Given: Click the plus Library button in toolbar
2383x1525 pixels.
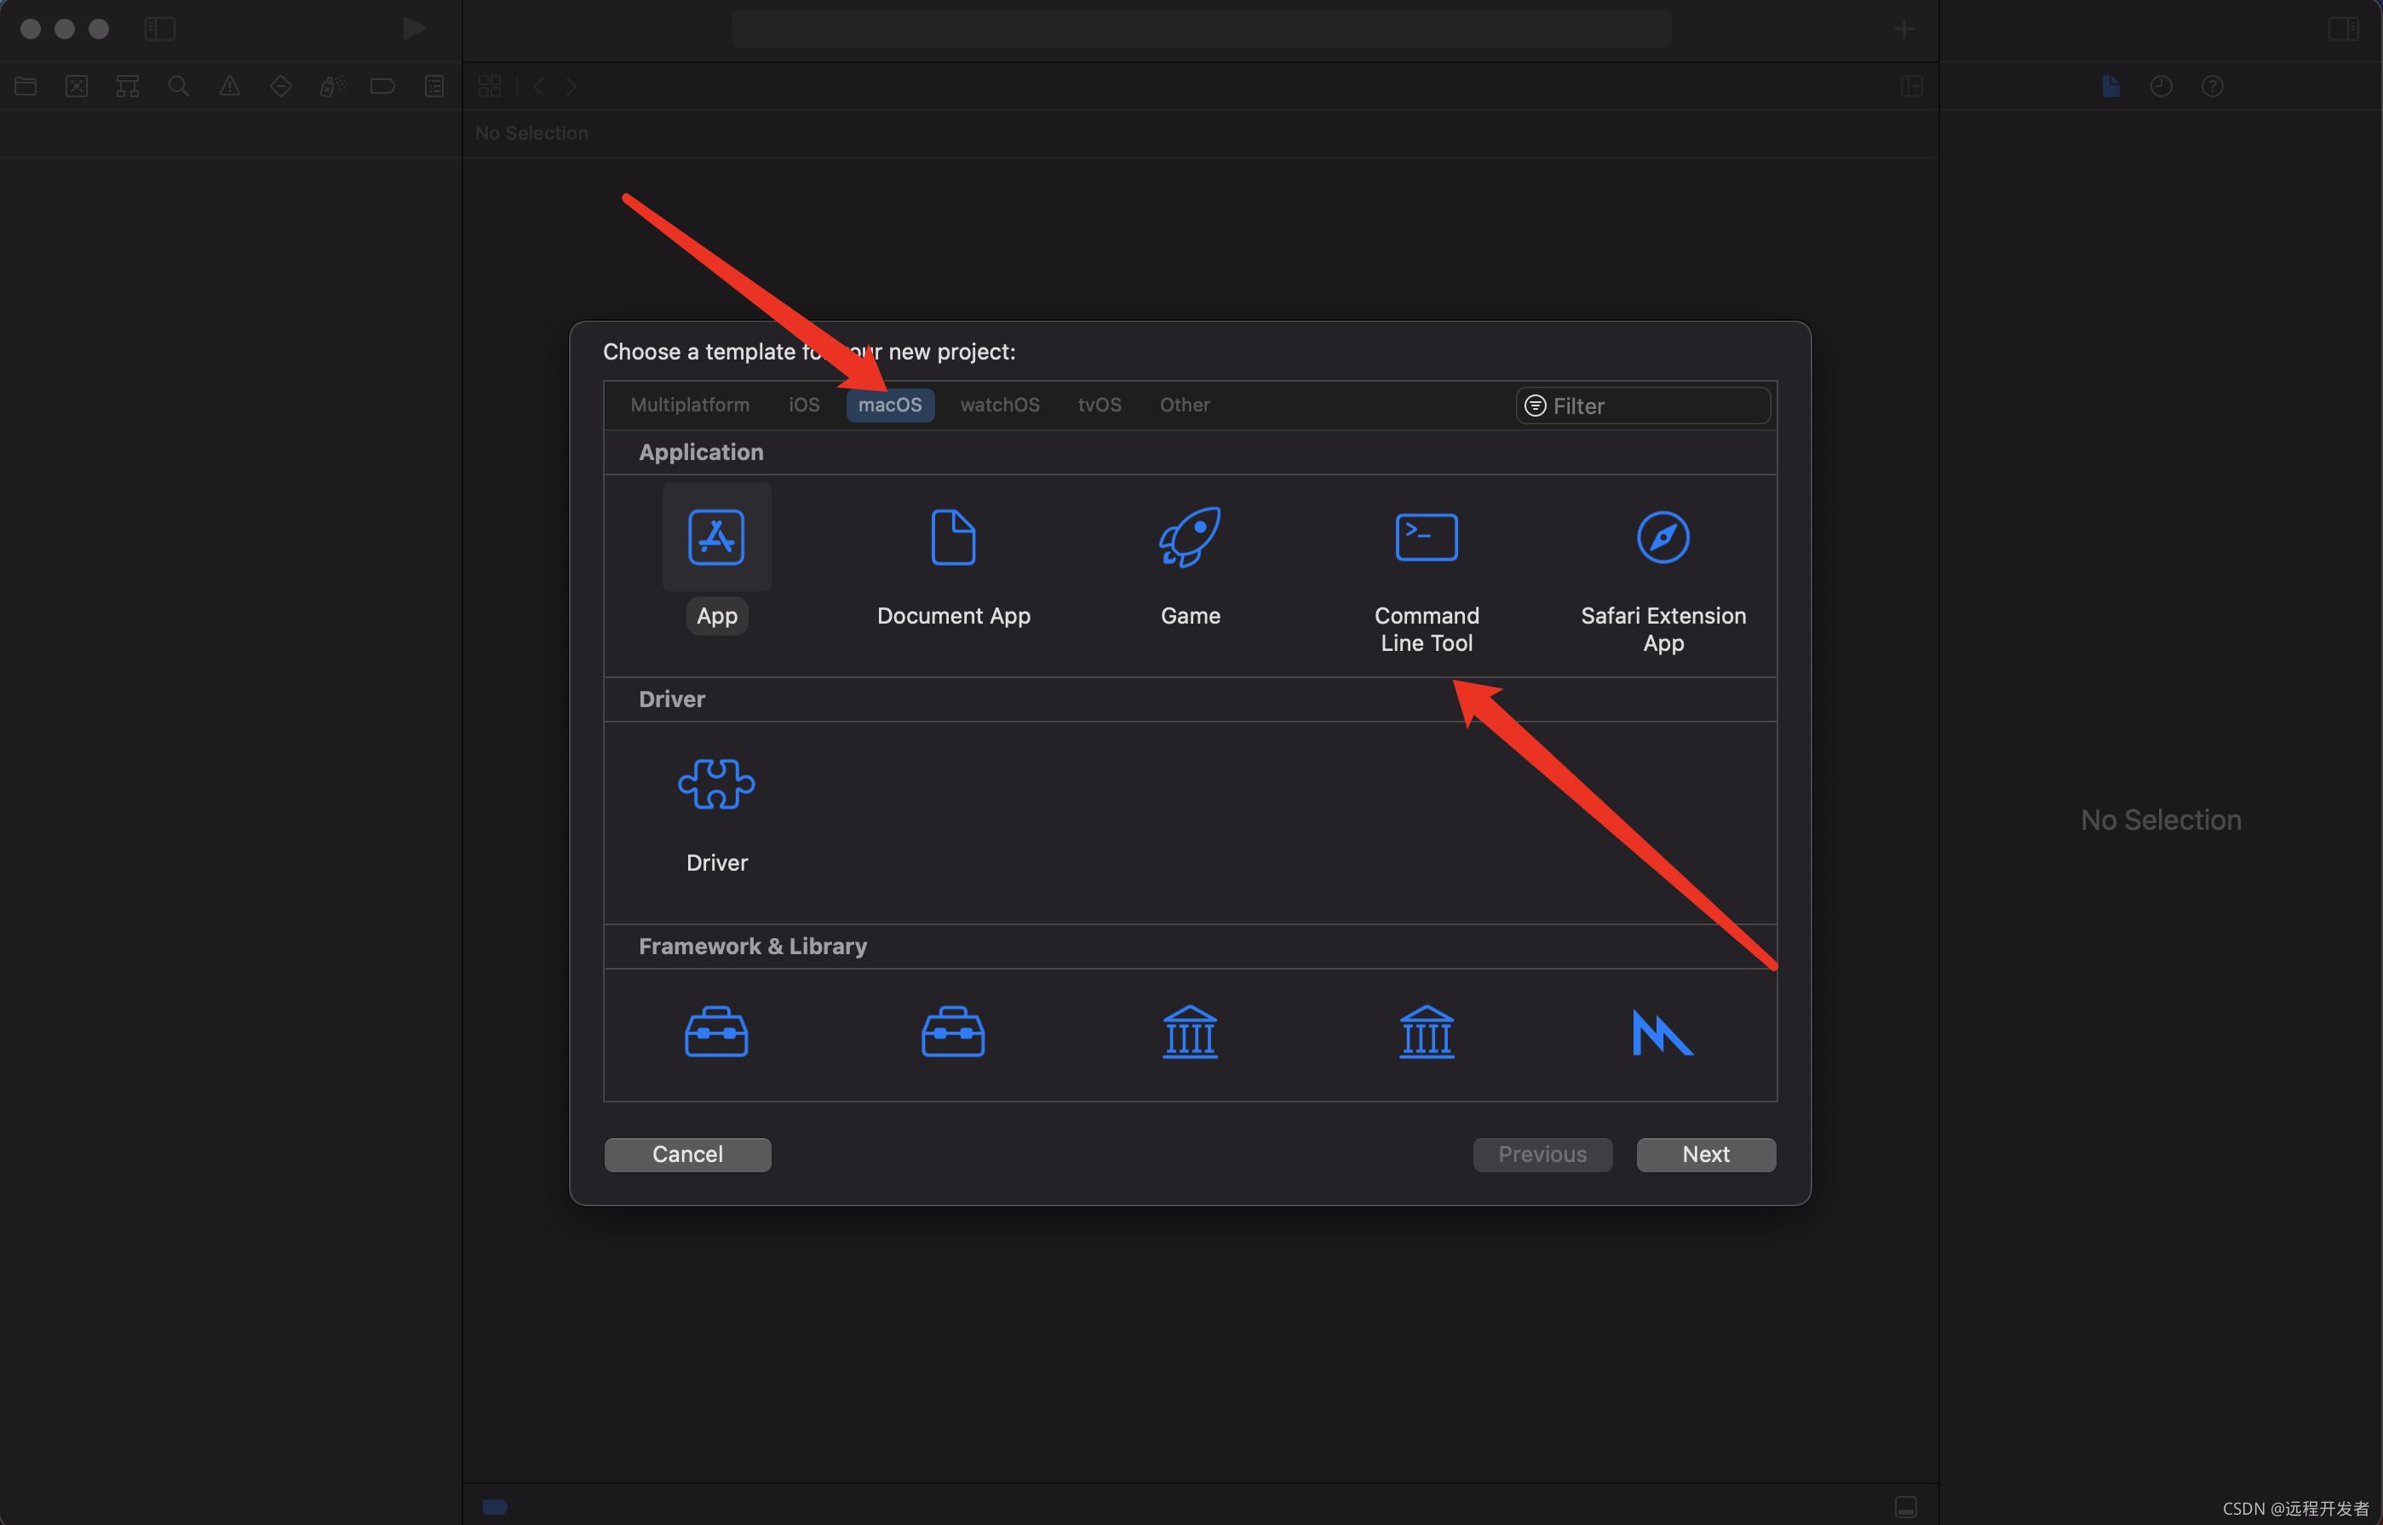Looking at the screenshot, I should click(x=1904, y=30).
